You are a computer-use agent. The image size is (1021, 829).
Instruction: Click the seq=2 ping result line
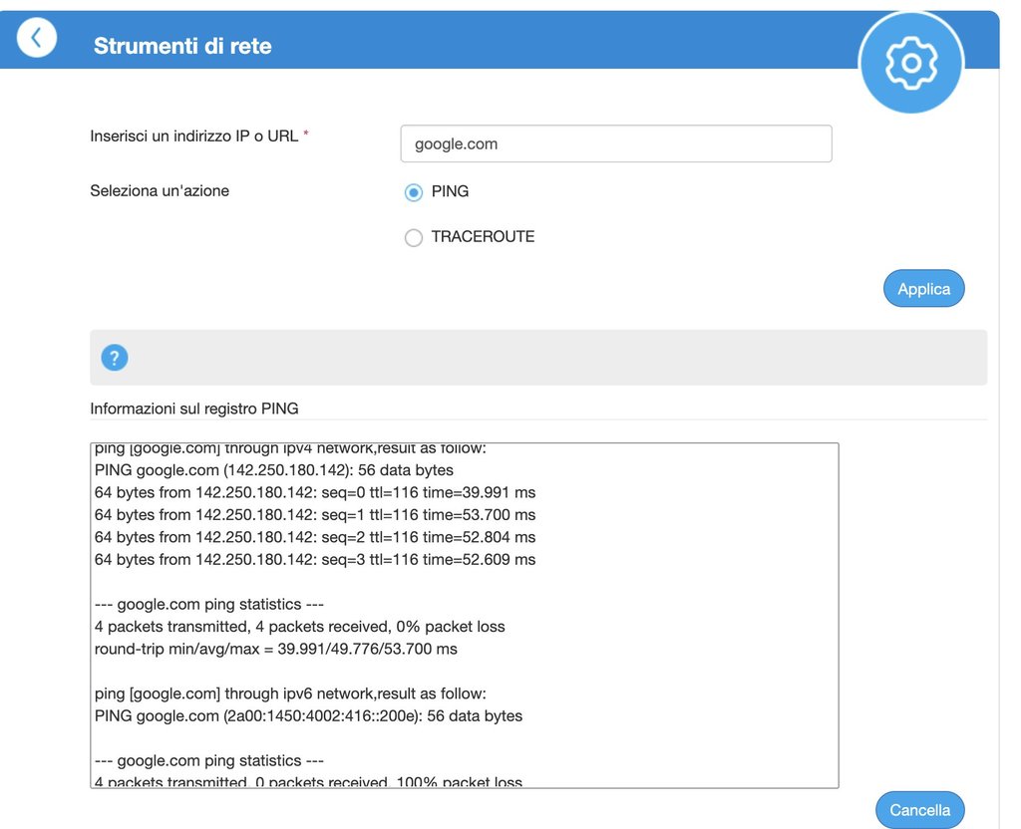point(315,537)
